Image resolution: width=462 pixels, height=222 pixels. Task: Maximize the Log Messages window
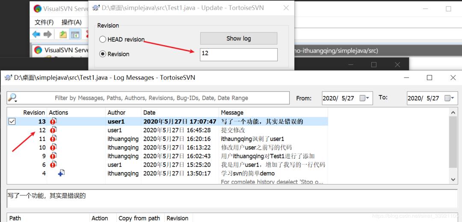point(429,78)
